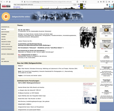The width and height of the screenshot is (114, 111).
Task: Open browser hamburger menu
Action: (113, 2)
